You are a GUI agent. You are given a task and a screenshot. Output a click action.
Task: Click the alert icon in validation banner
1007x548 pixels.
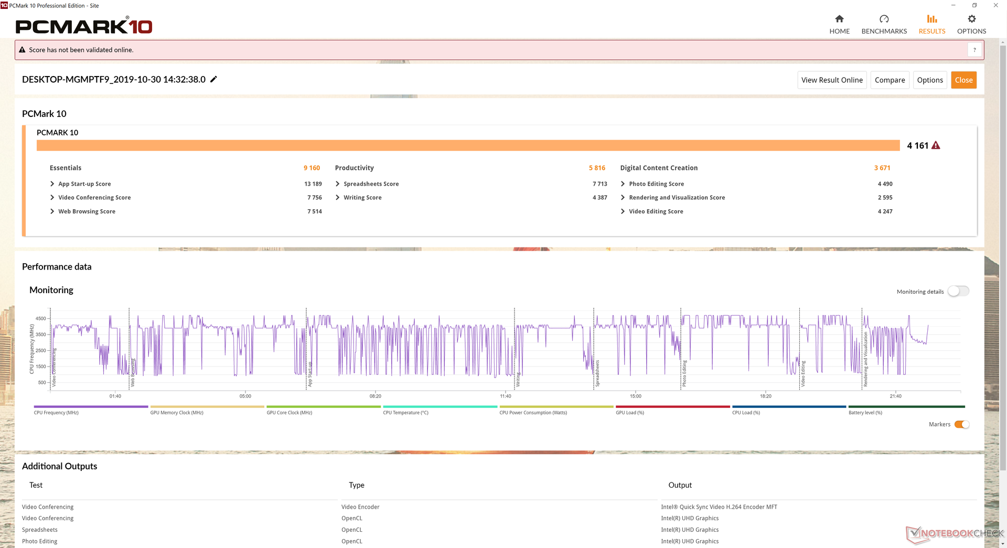(22, 50)
